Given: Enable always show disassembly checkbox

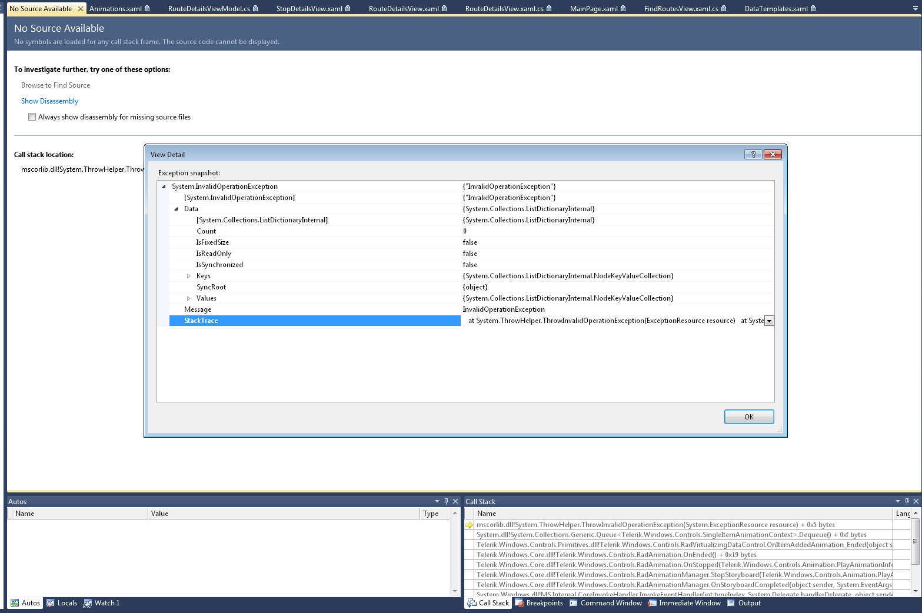Looking at the screenshot, I should (x=32, y=117).
